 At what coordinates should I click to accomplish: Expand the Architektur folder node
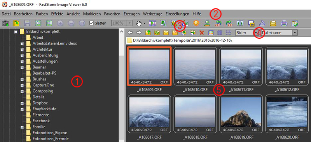point(22,50)
